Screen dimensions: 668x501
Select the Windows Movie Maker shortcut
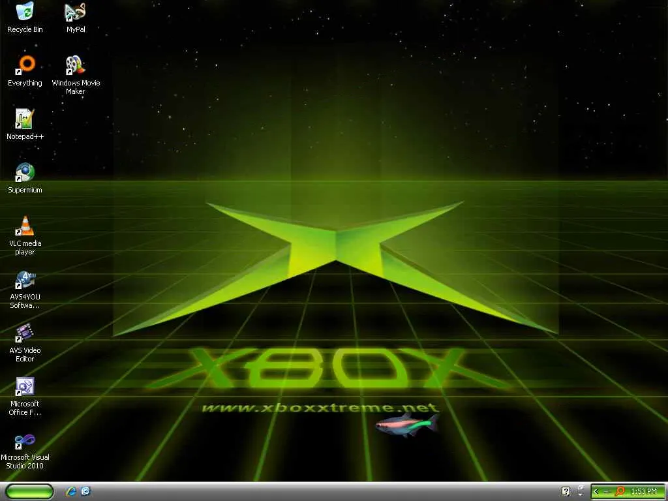point(76,75)
